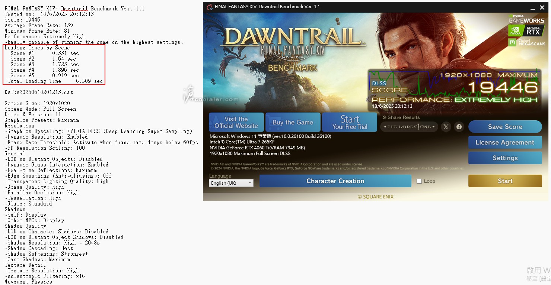Click 'Graphics Presets: Maximum' line
551x285 pixels.
(x=42, y=120)
